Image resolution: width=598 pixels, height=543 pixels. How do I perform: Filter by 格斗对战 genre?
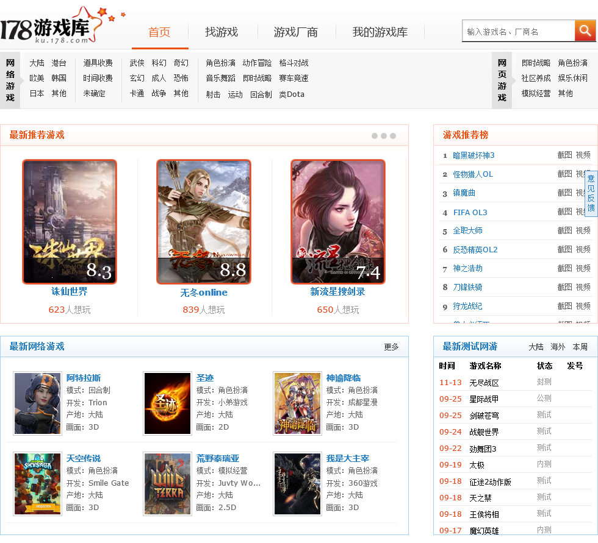point(294,63)
